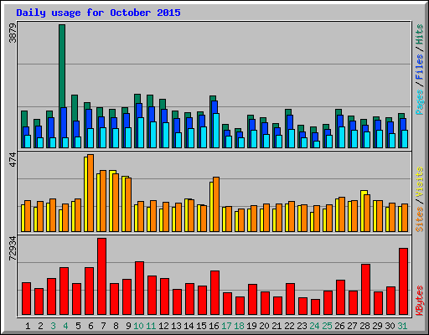Click day label 1 on x-axis
The image size is (429, 335).
click(28, 326)
